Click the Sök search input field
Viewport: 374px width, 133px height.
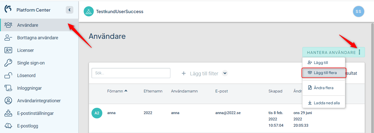pos(131,73)
